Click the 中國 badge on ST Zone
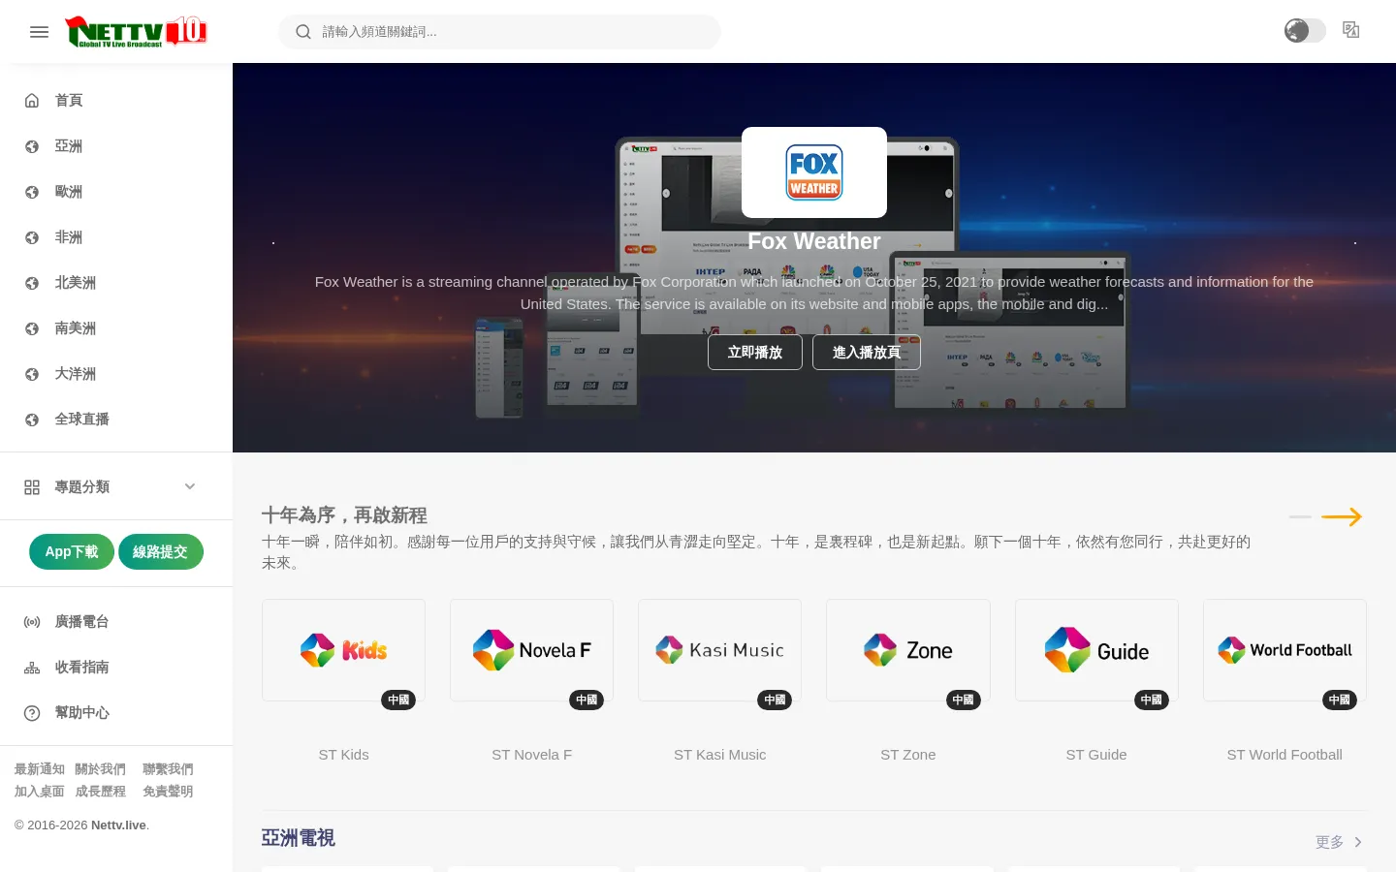1396x872 pixels. pyautogui.click(x=963, y=700)
